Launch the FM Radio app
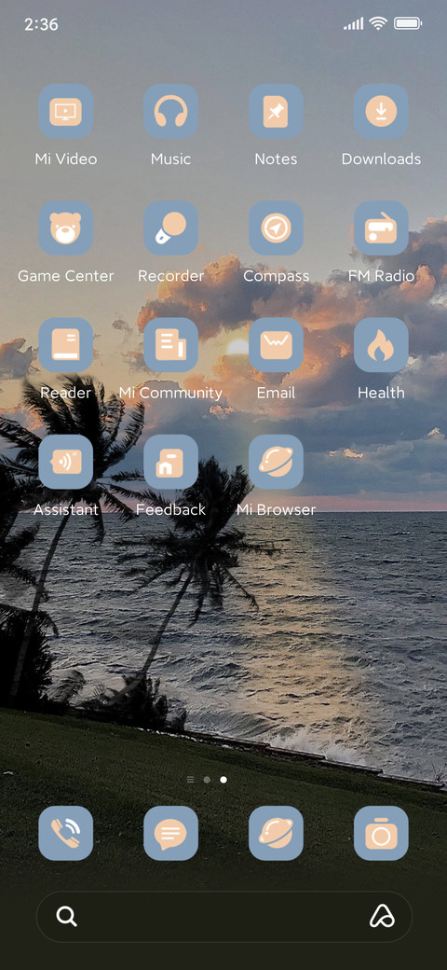The image size is (447, 970). click(x=381, y=229)
